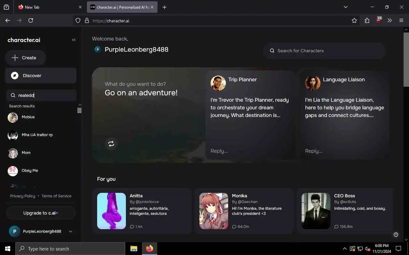The height and width of the screenshot is (255, 409).
Task: Click the sidebar search results scrollbar thumb
Action: point(80,111)
